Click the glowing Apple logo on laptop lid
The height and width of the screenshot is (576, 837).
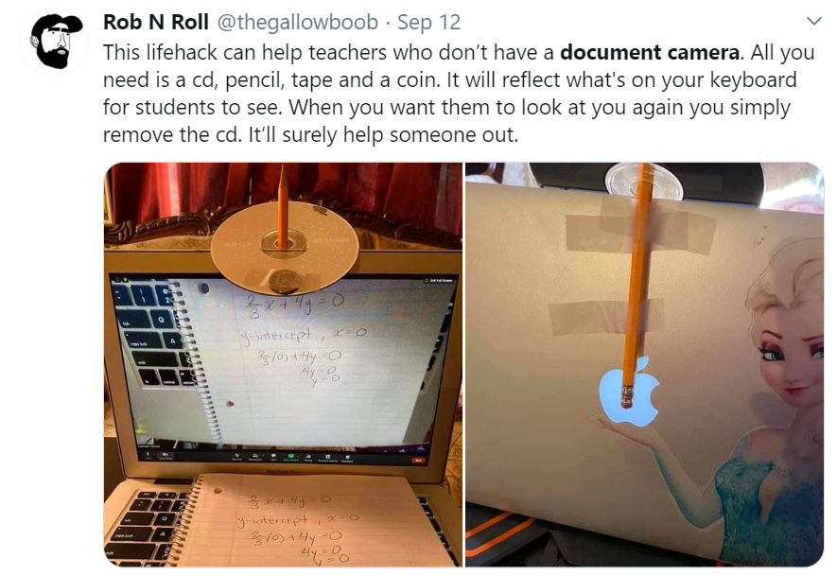tap(630, 393)
